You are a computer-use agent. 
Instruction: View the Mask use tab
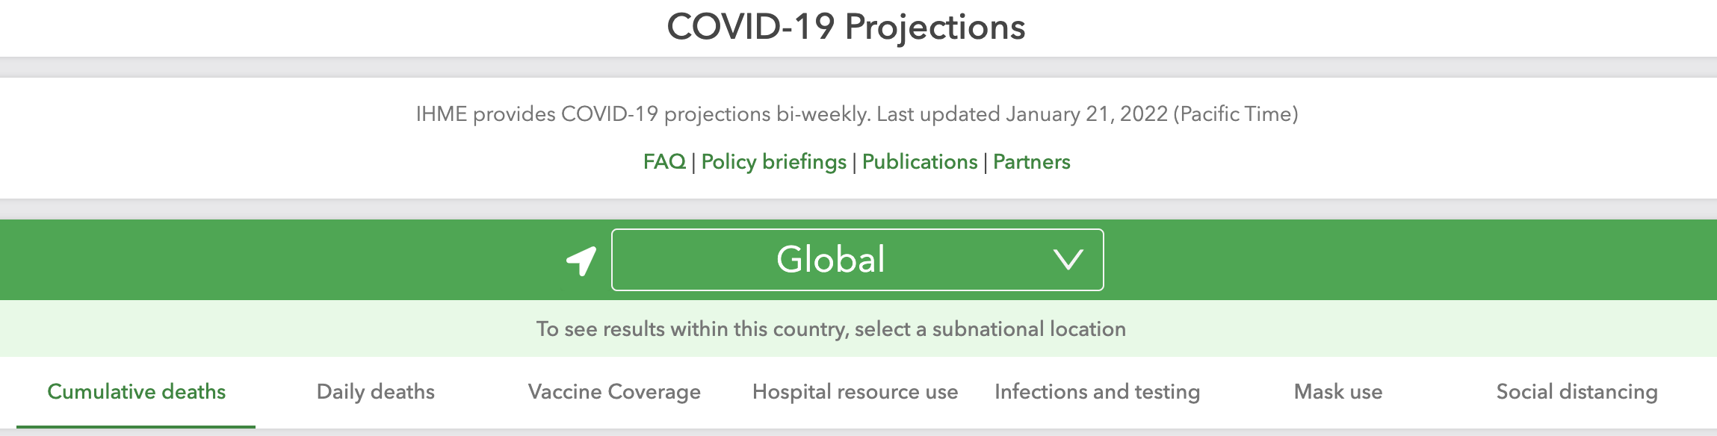[1337, 392]
